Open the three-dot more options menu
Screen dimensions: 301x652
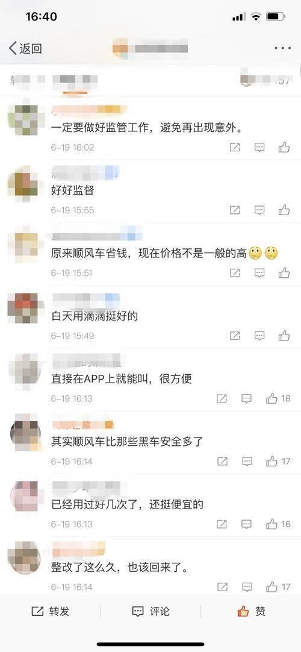pos(283,48)
